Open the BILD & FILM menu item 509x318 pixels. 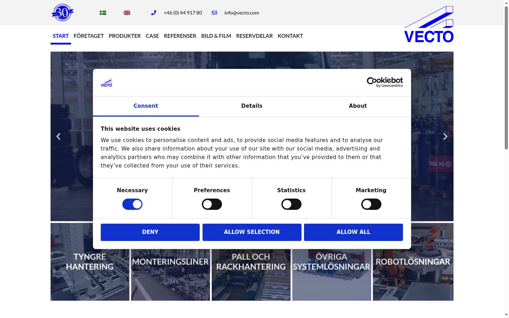216,36
